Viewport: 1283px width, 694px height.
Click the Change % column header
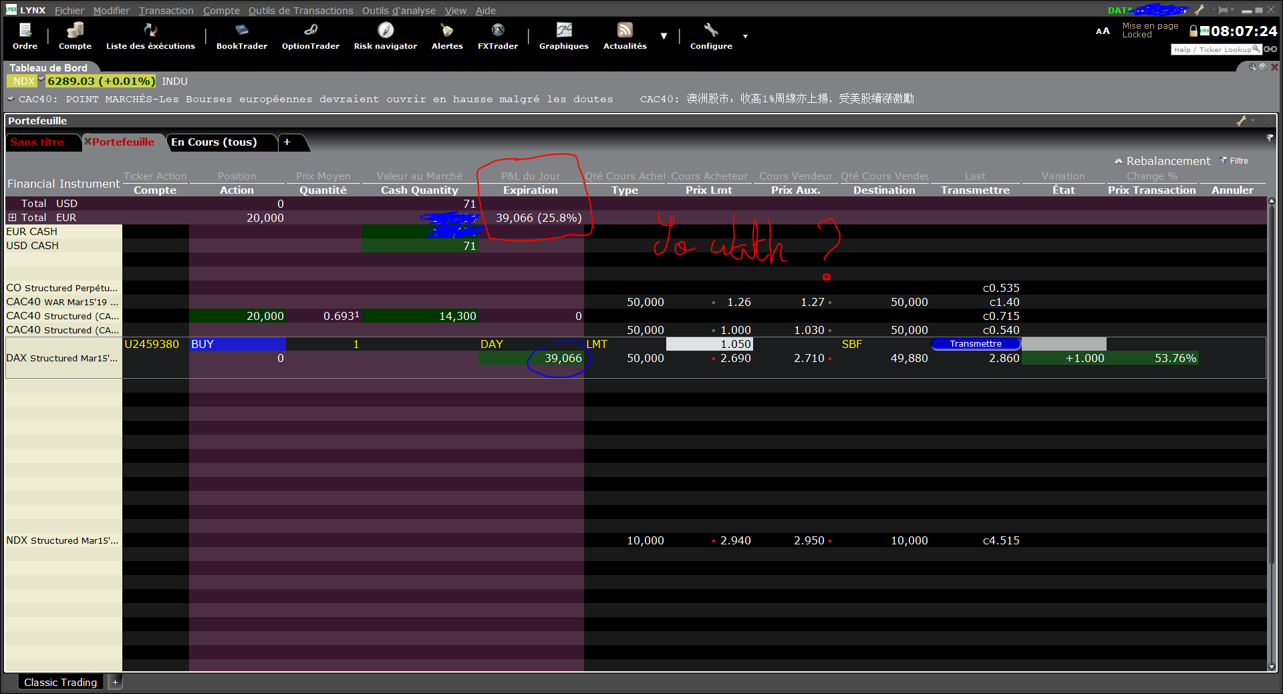1152,176
